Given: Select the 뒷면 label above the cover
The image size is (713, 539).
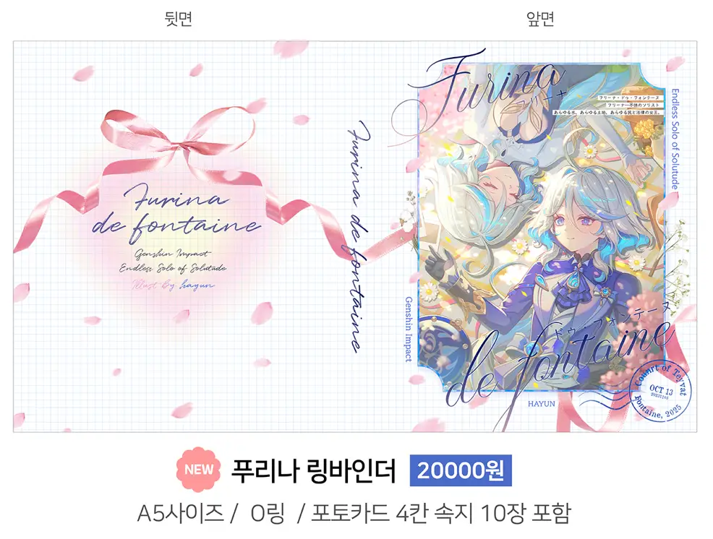Looking at the screenshot, I should 178,19.
